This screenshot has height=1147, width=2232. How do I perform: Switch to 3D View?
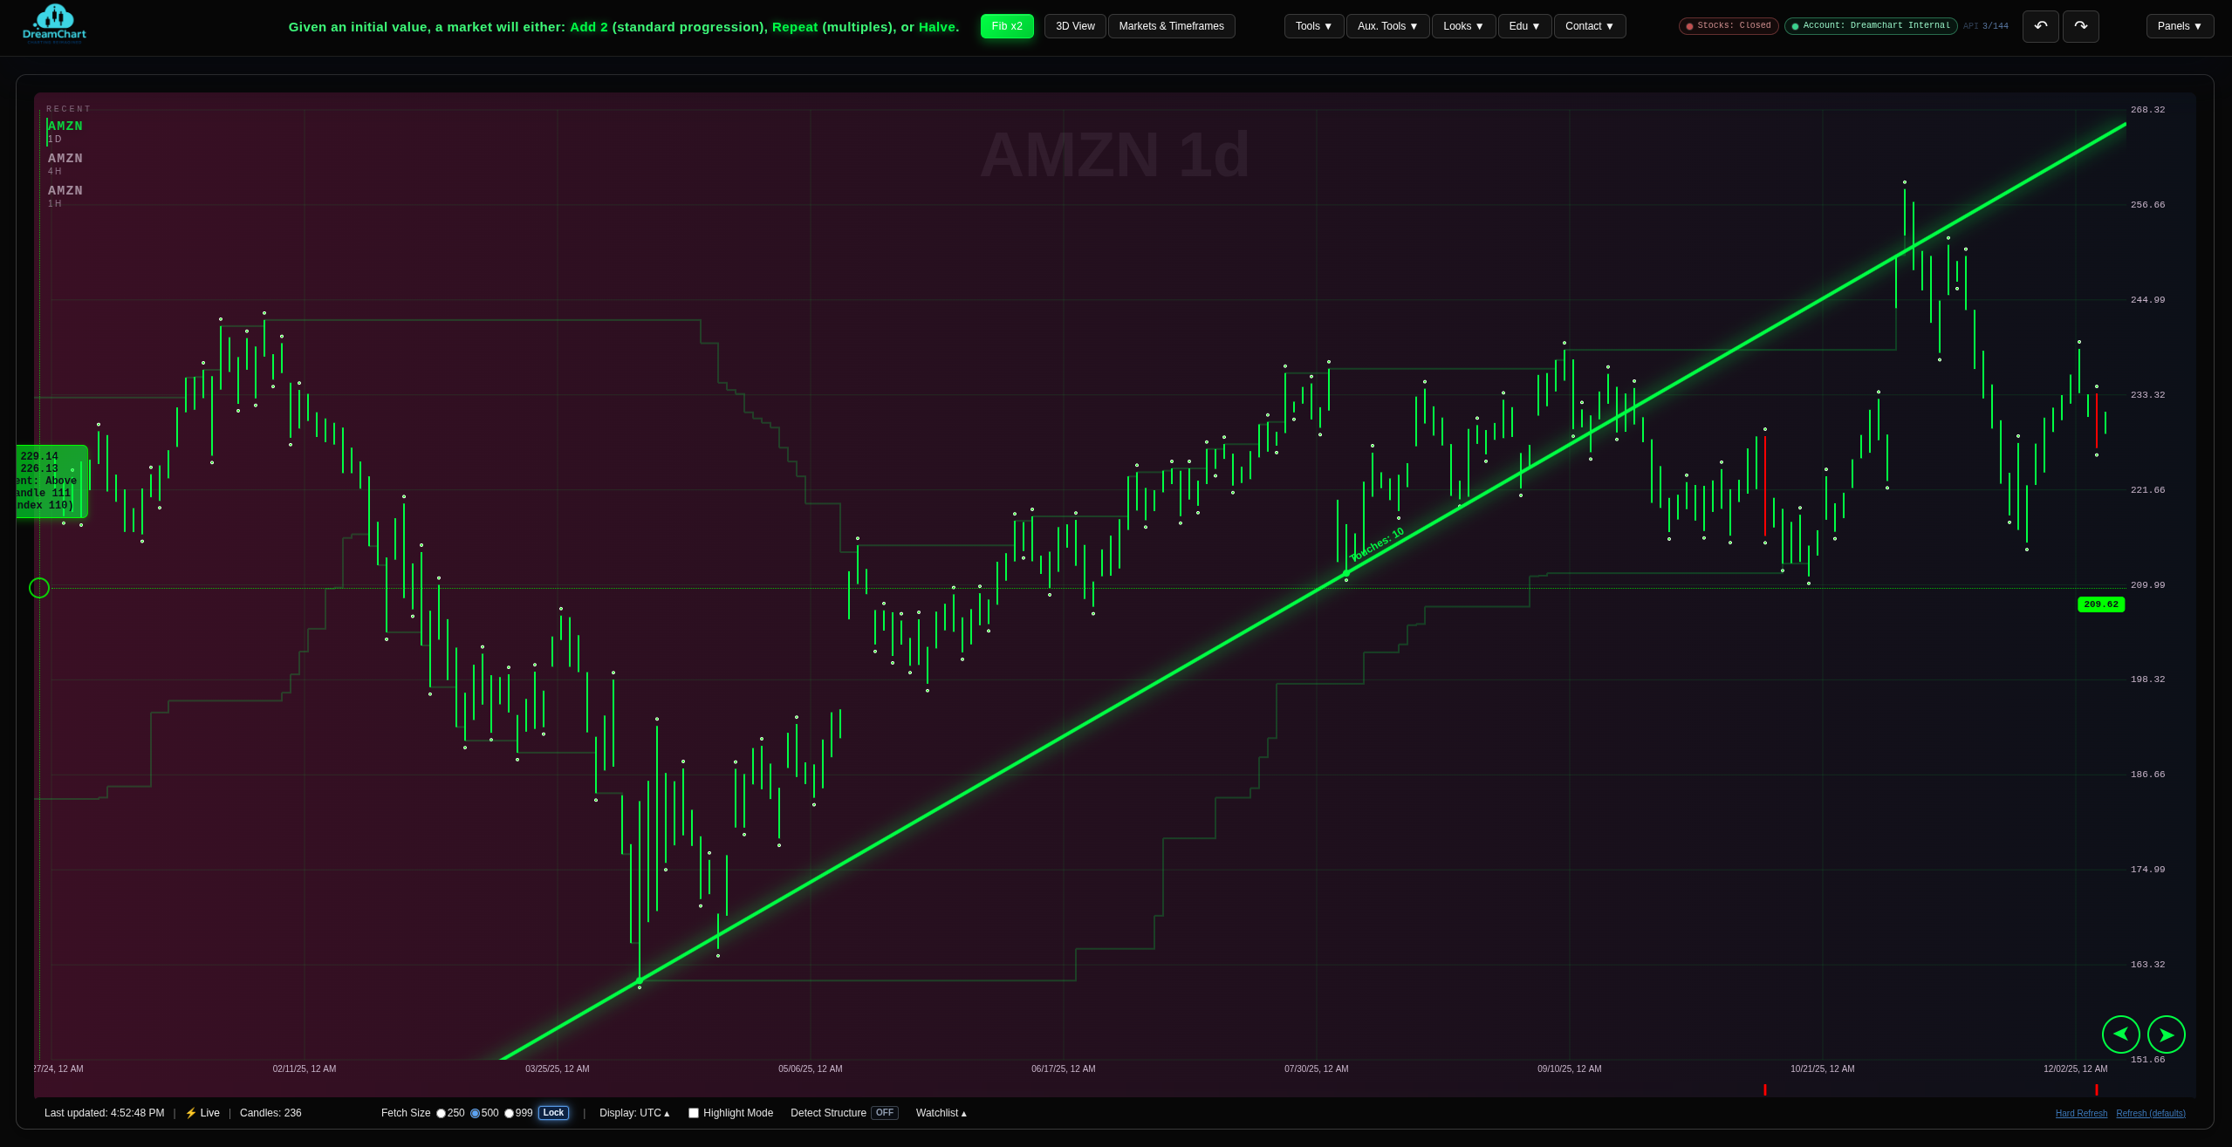1075,26
